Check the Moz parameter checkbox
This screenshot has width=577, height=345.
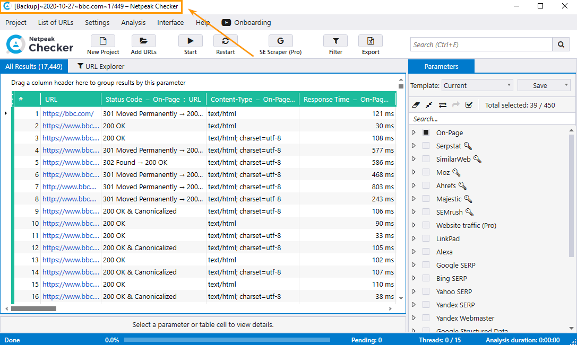click(x=426, y=172)
